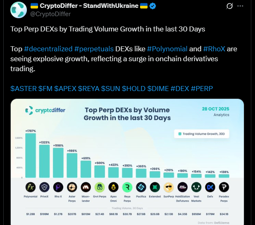Open the #RhoX hashtag
Screen dimensions: 255x225
214,49
